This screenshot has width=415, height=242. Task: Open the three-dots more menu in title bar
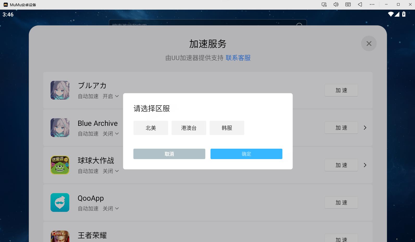(x=372, y=4)
